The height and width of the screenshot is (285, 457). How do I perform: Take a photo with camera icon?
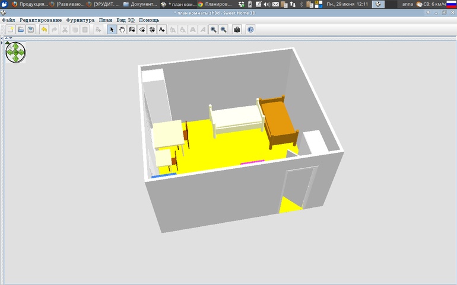[237, 30]
